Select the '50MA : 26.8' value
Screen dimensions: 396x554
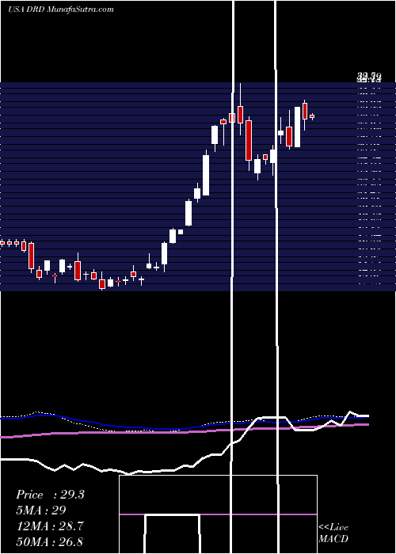click(50, 541)
